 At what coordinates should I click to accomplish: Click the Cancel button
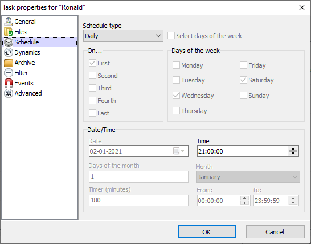tap(275, 231)
